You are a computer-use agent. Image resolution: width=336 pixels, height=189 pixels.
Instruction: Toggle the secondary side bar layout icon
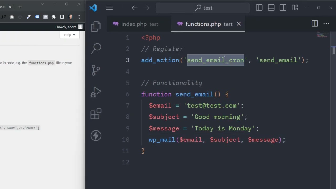click(283, 8)
